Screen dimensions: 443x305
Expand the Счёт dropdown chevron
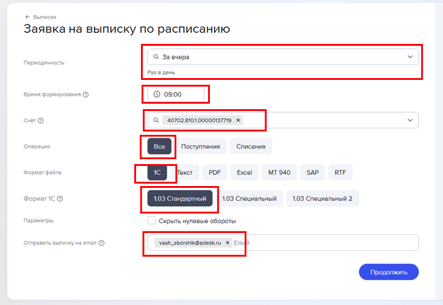(x=410, y=120)
